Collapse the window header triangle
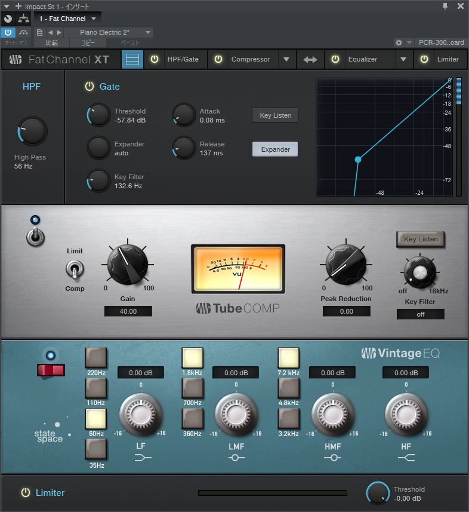The width and height of the screenshot is (469, 512). [x=7, y=6]
